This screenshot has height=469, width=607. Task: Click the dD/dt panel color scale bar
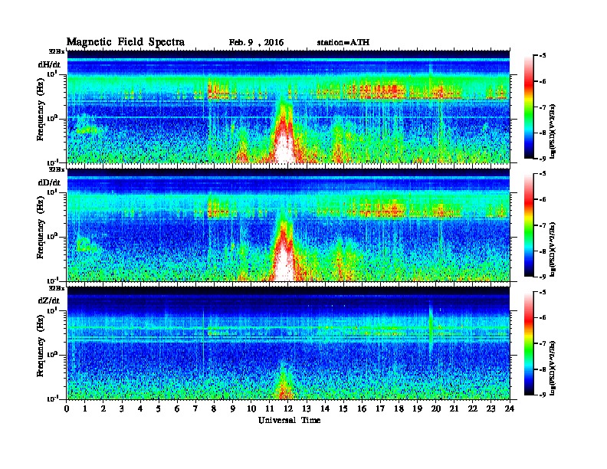[x=528, y=225]
